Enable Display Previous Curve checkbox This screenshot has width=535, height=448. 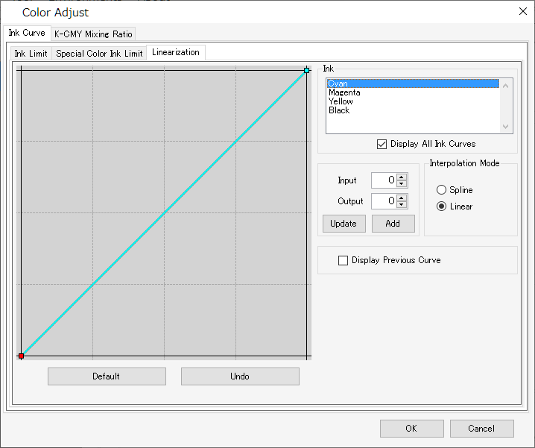pos(344,260)
